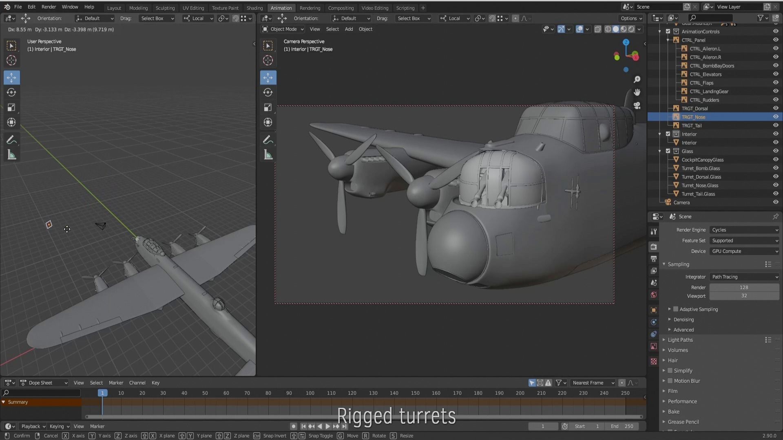Select the Rotate tool in camera viewport

pos(268,92)
